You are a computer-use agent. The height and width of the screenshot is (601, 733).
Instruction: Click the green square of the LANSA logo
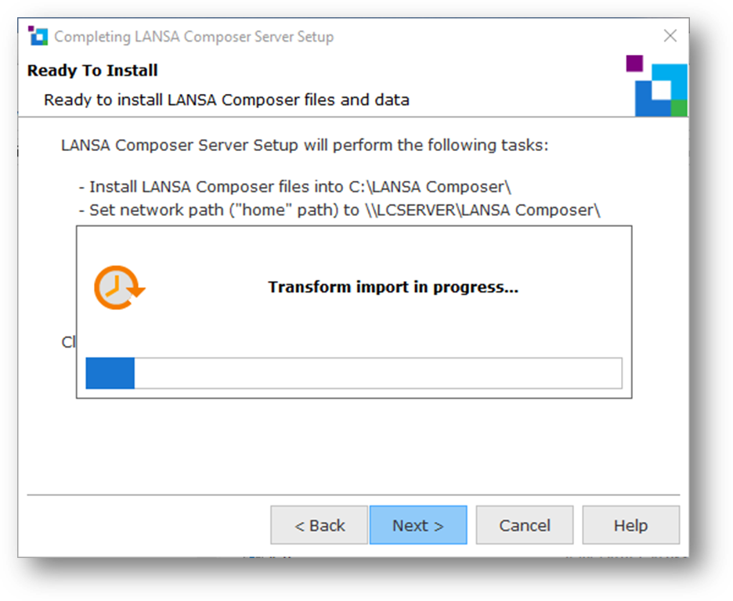(x=678, y=108)
